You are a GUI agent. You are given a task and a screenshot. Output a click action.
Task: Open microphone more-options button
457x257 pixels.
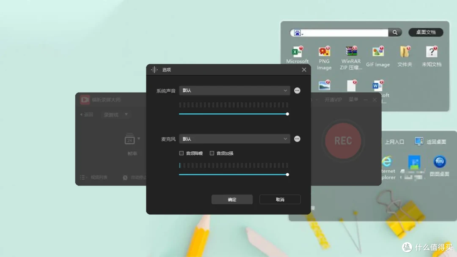click(297, 139)
